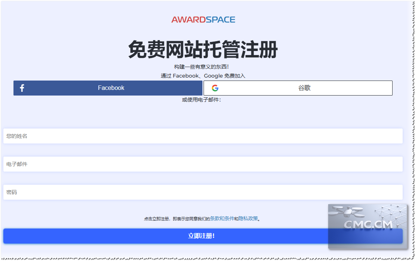Click the Google G icon
Screen dimensions: 418x263
pyautogui.click(x=215, y=88)
